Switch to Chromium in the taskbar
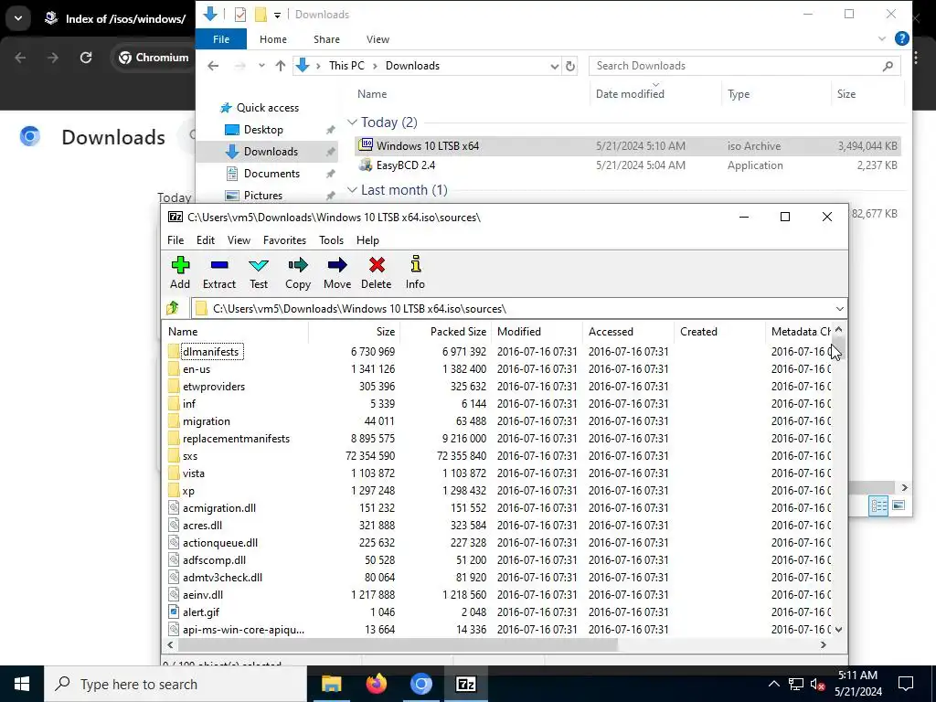Viewport: 936px width, 702px height. pyautogui.click(x=420, y=684)
